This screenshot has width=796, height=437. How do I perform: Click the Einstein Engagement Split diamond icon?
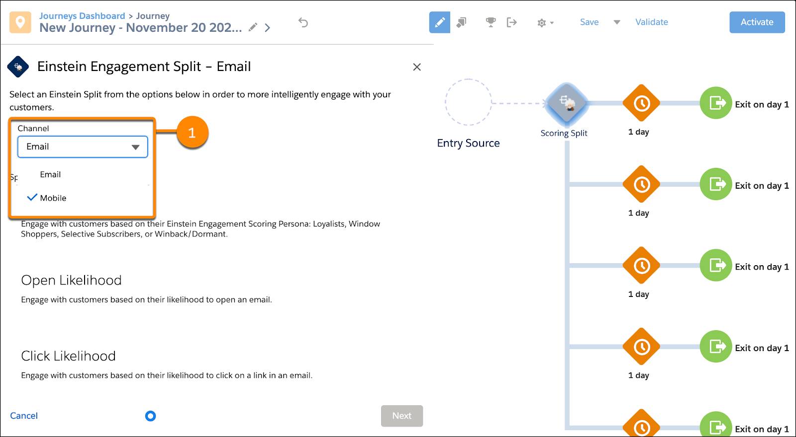18,67
